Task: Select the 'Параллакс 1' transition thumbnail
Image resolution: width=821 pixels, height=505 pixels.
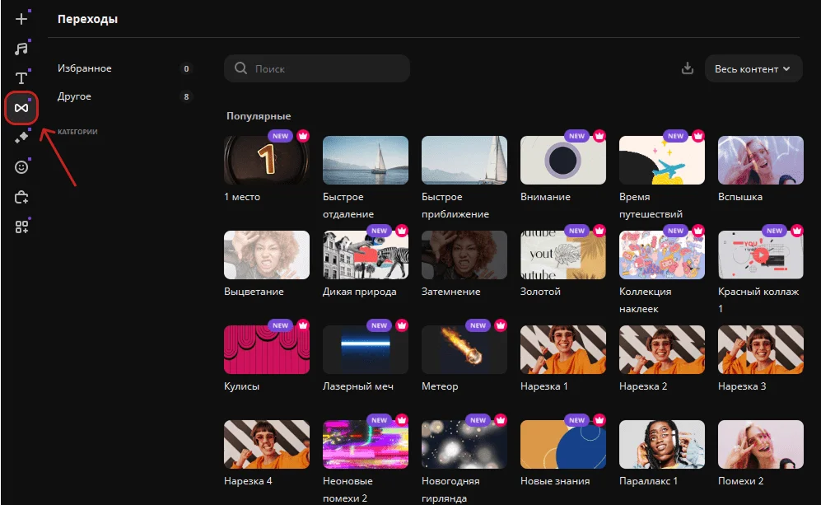Action: pos(662,444)
